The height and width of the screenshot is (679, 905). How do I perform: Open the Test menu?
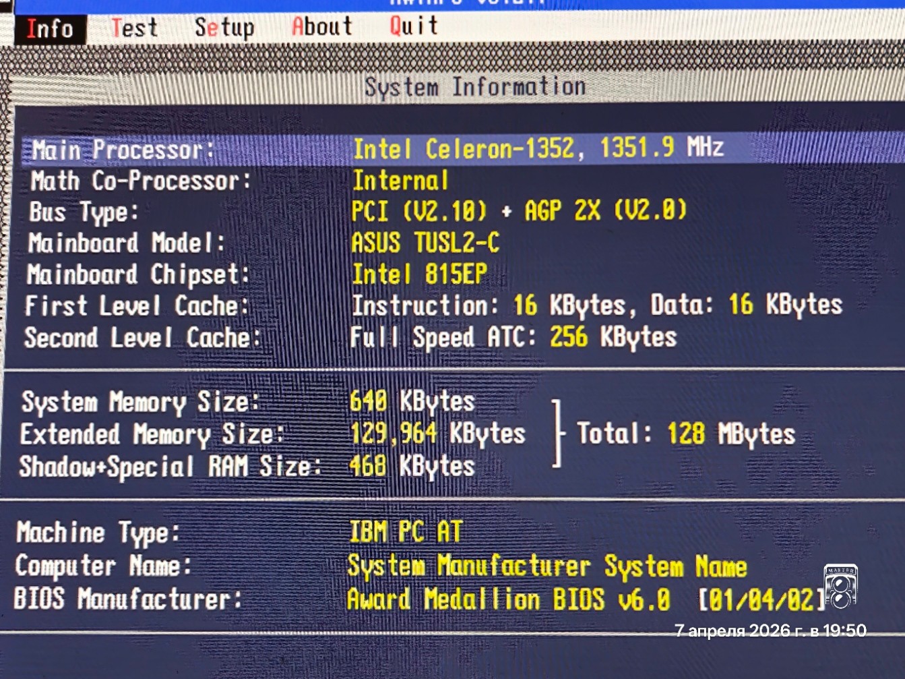134,28
